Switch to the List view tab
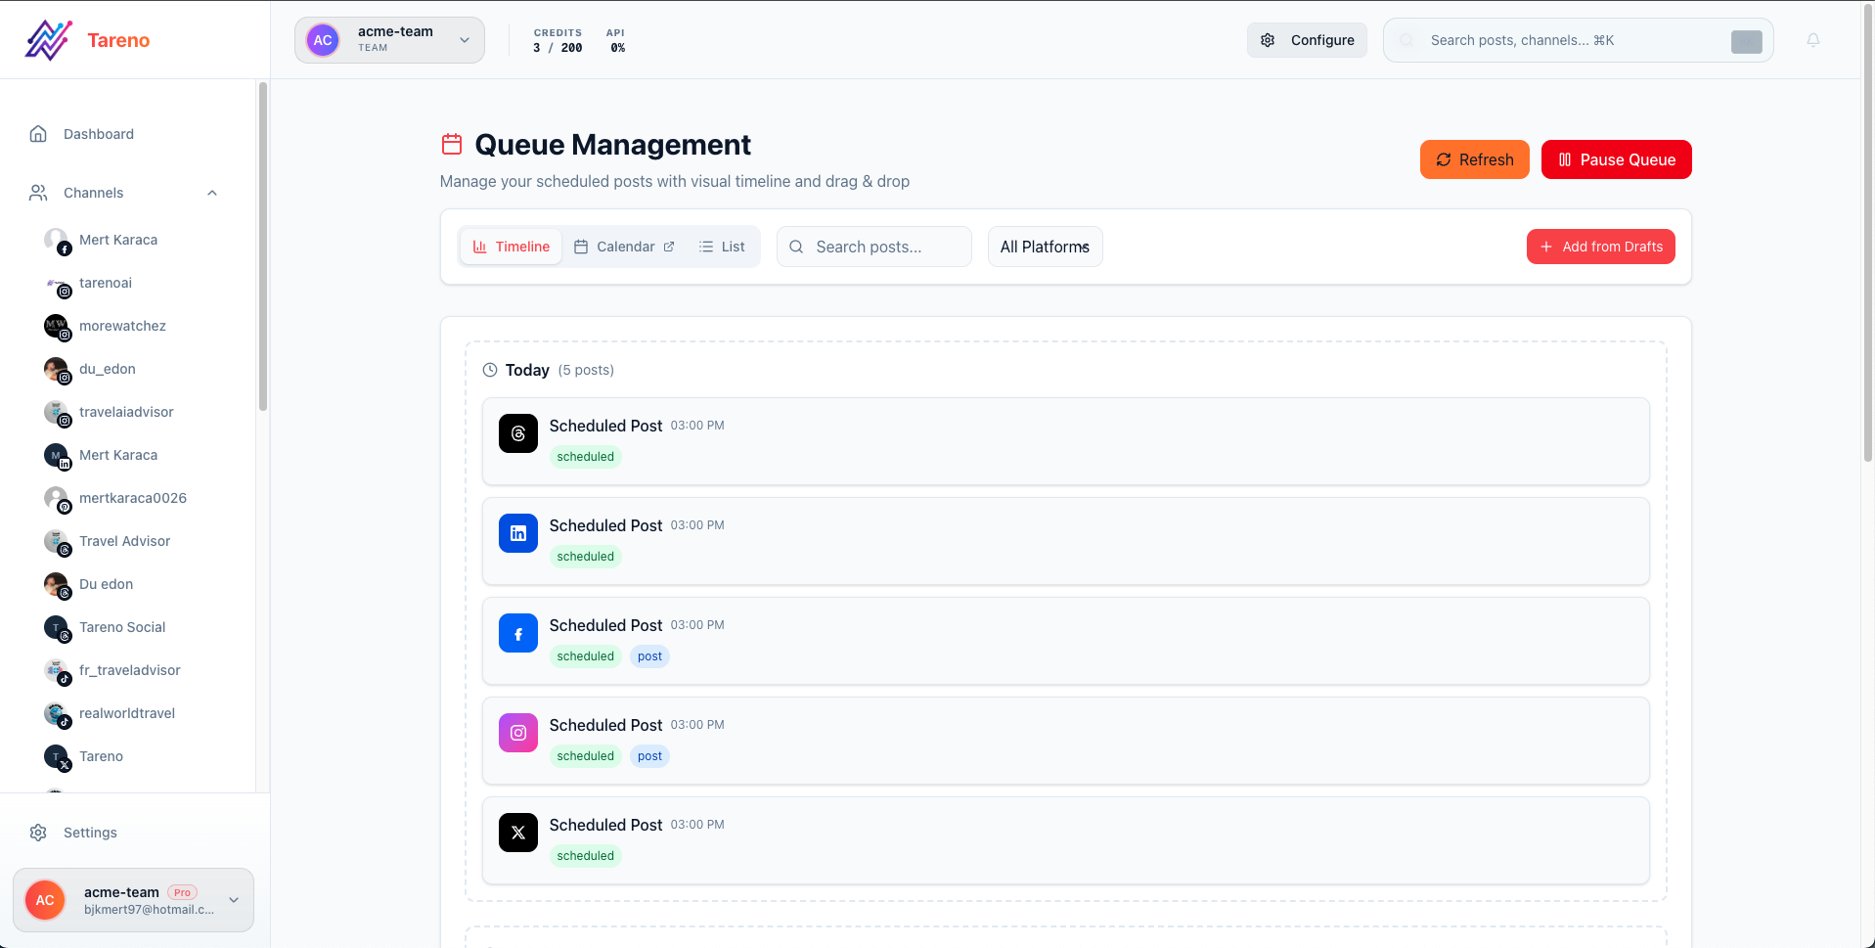The width and height of the screenshot is (1875, 948). [722, 247]
